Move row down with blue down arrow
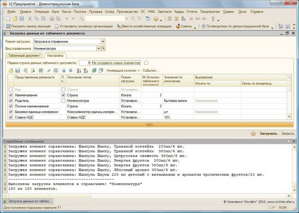 71,71
